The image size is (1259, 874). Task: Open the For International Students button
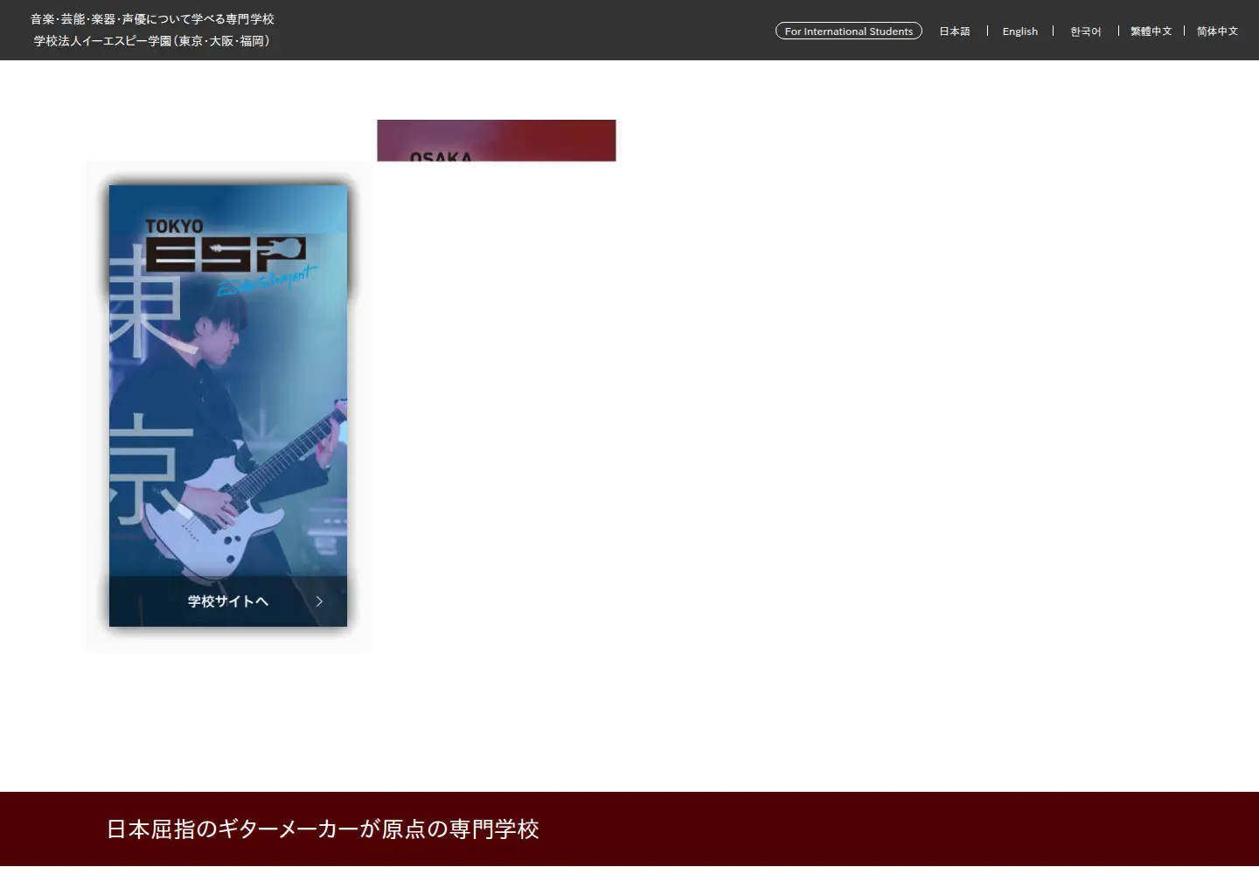click(x=848, y=31)
